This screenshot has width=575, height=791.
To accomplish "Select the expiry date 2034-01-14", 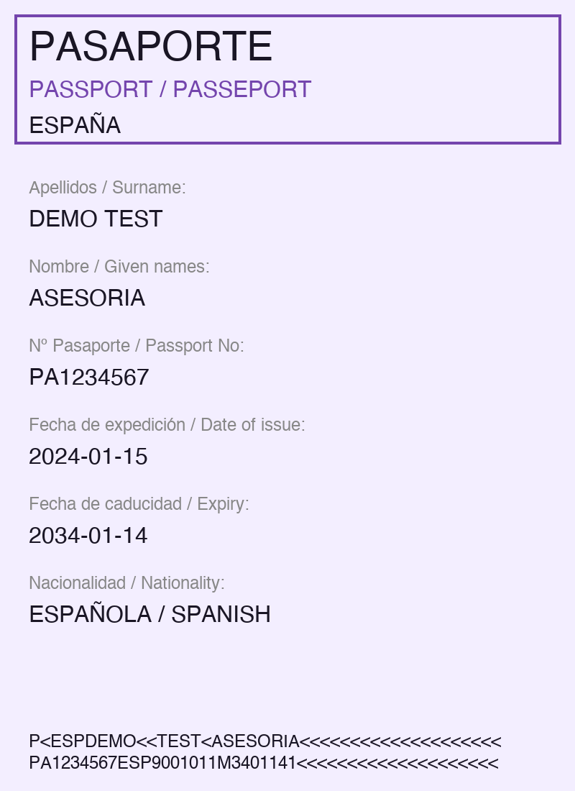I will click(x=88, y=536).
